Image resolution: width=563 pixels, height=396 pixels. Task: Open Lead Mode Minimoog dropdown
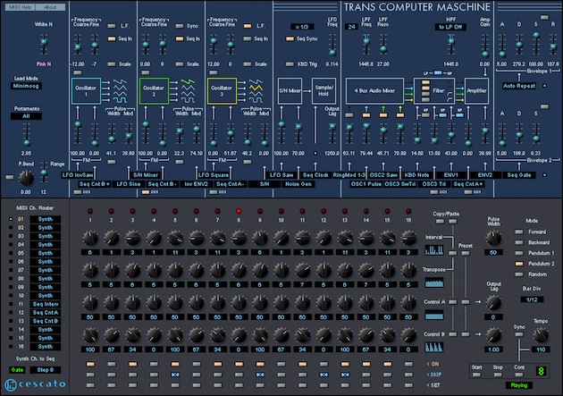(x=26, y=86)
